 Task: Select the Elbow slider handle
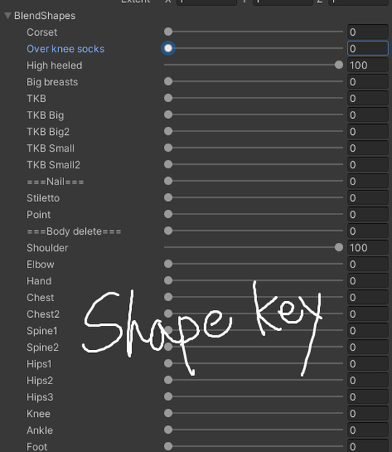click(168, 264)
